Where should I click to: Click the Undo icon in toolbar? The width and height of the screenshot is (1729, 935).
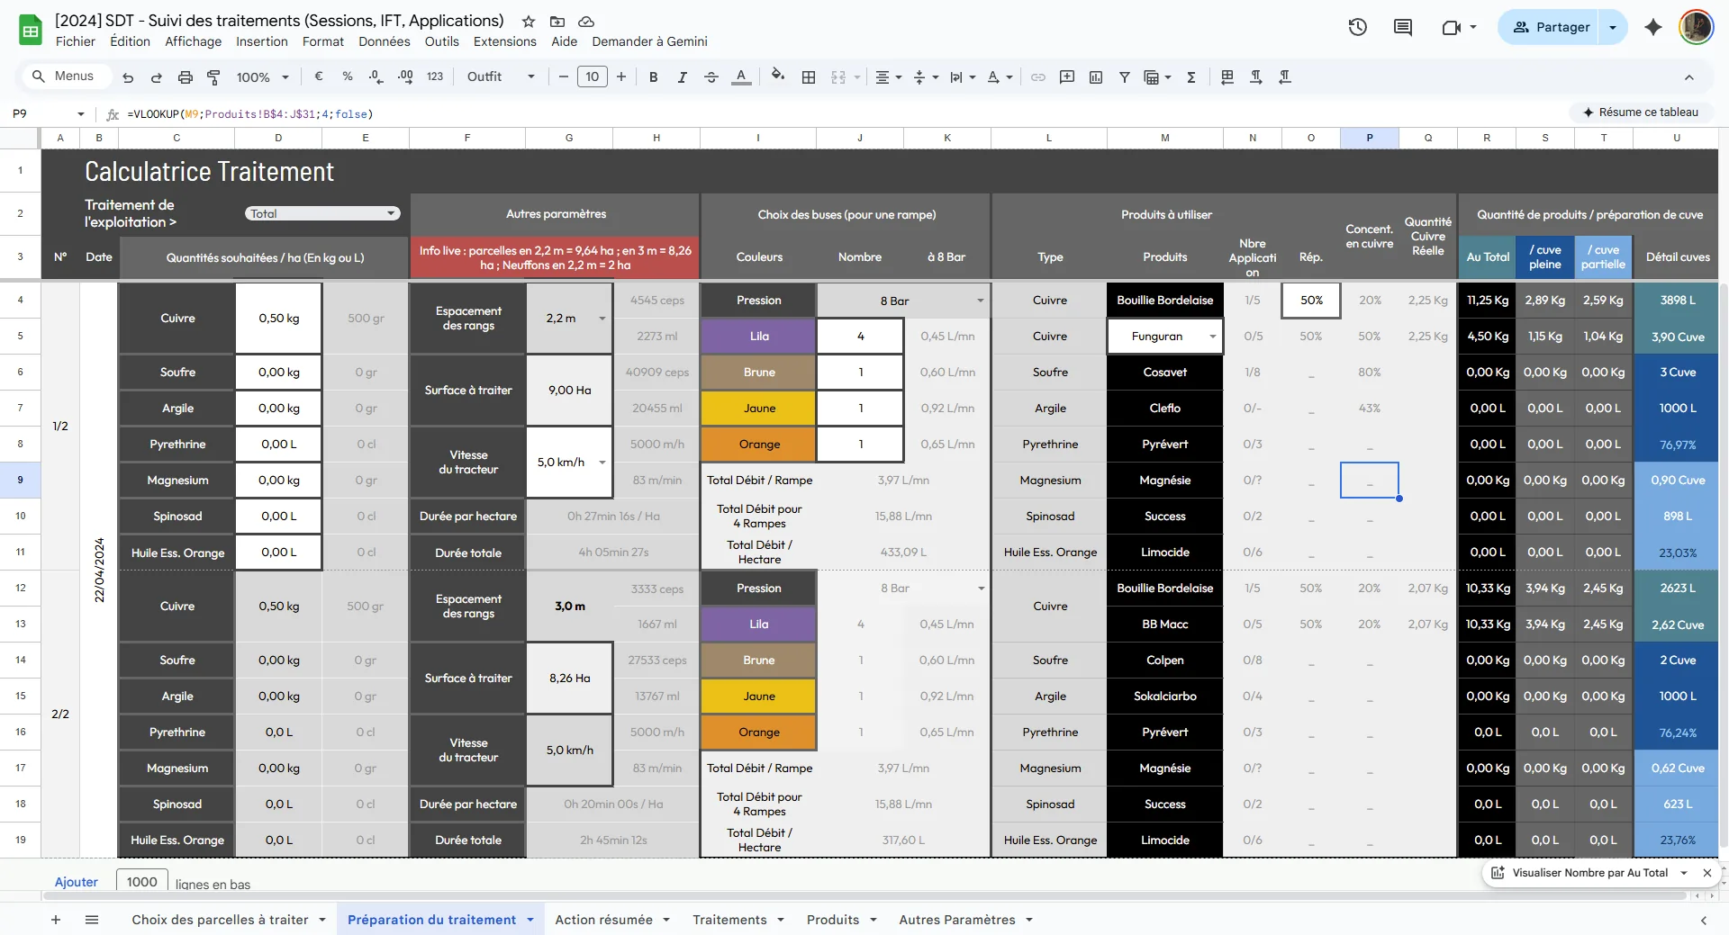(128, 77)
